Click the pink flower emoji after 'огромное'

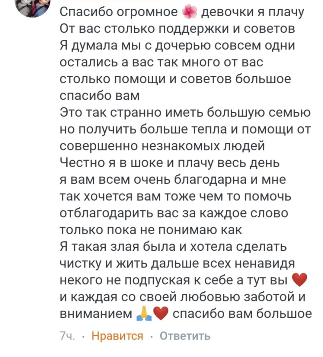tap(190, 12)
